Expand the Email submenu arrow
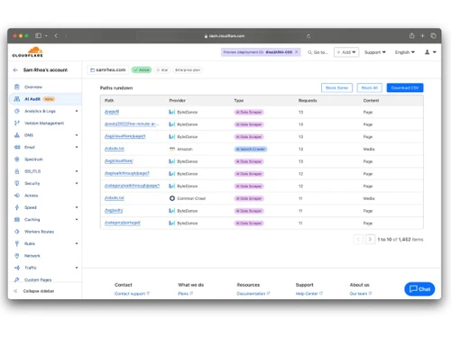 pyautogui.click(x=77, y=147)
